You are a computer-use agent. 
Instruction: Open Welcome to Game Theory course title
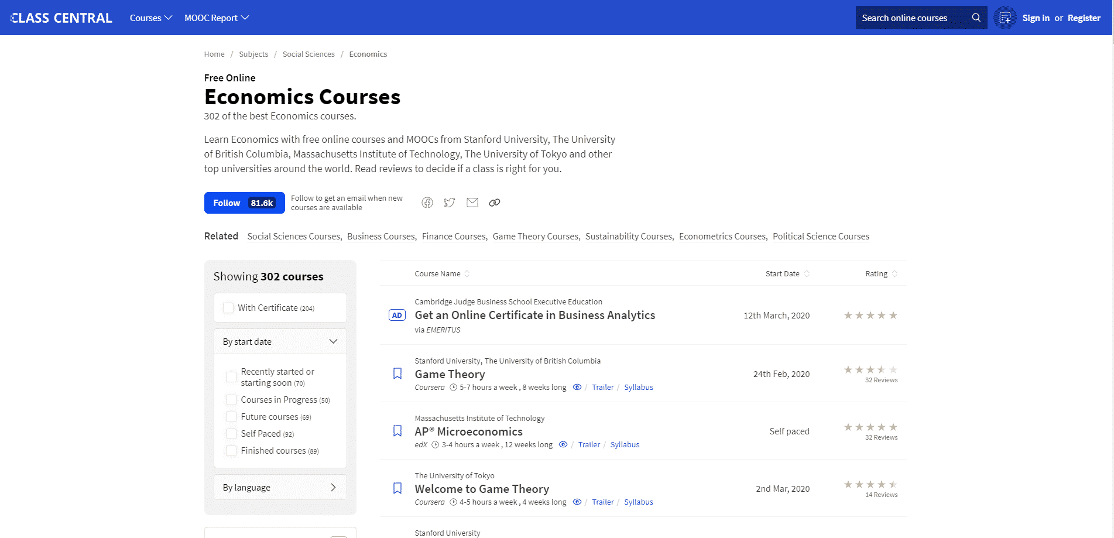point(482,489)
